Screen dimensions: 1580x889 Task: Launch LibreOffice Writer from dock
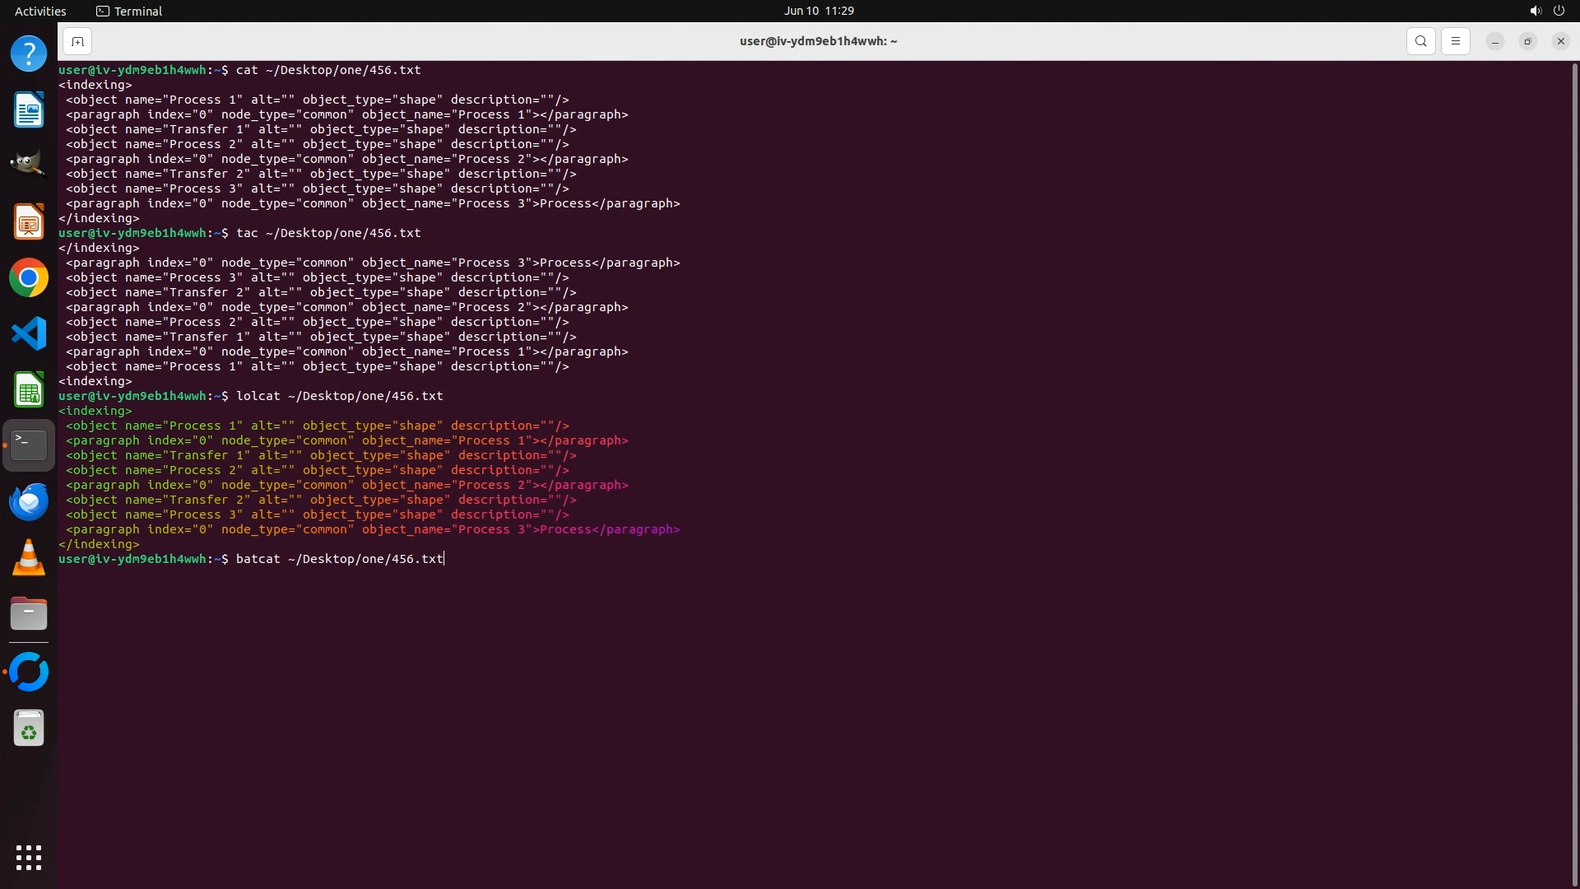coord(29,110)
